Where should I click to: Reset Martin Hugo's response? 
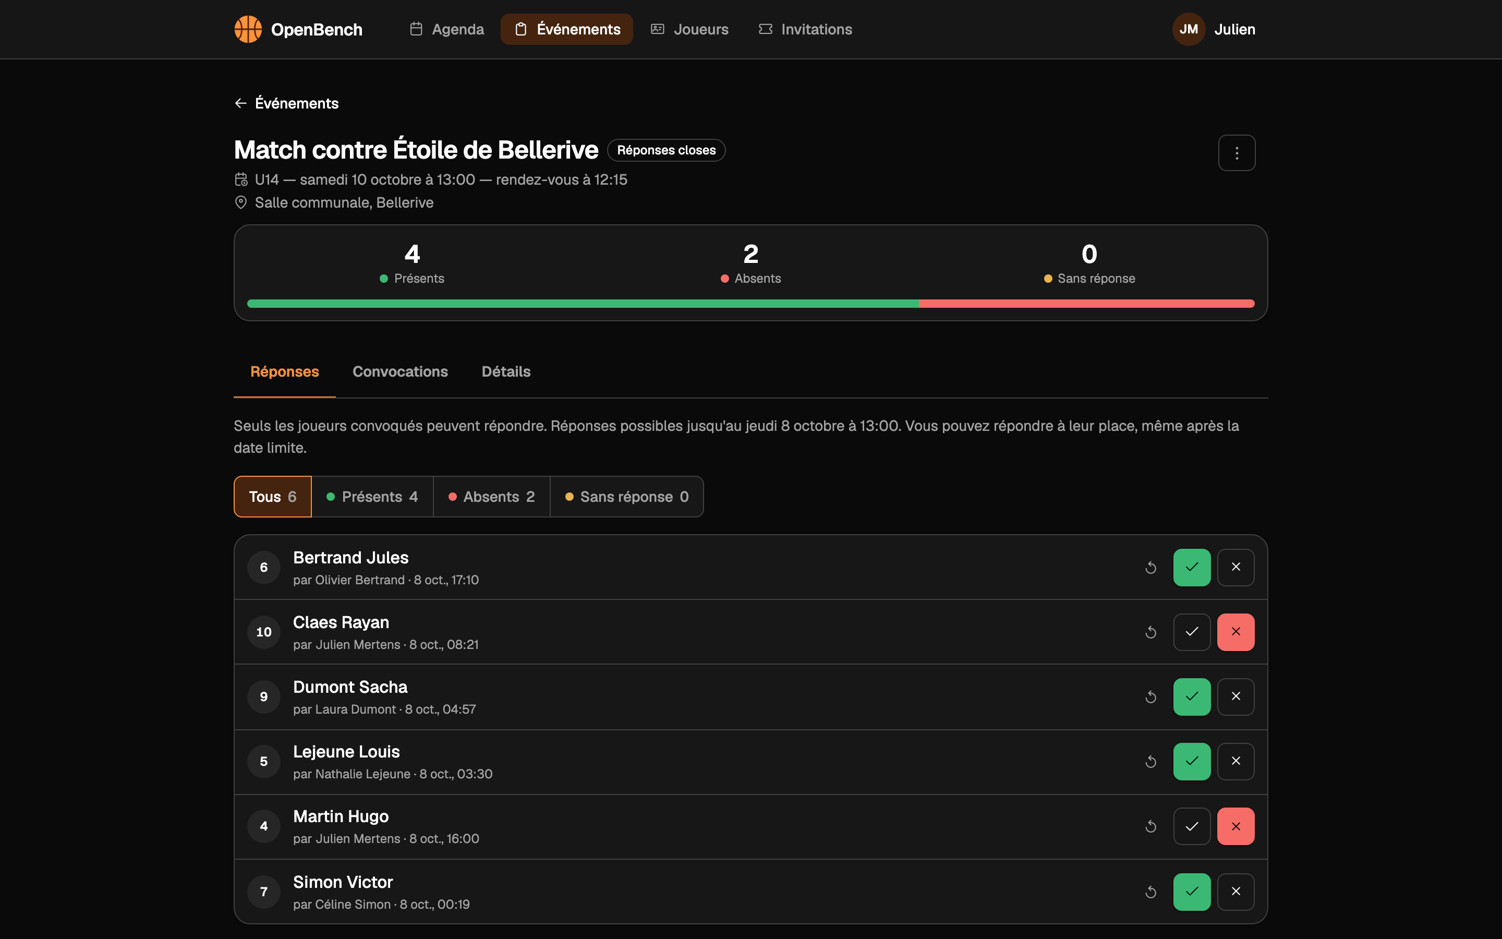1150,827
